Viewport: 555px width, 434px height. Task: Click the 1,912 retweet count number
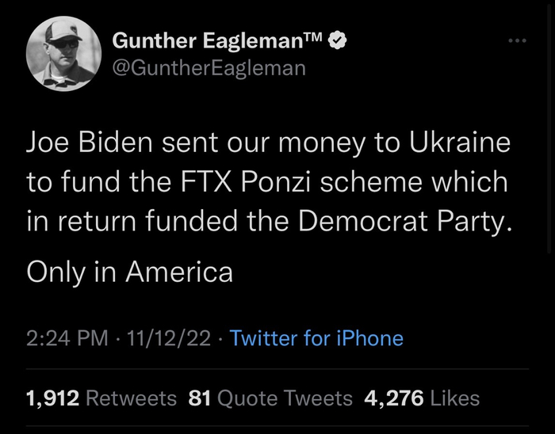pos(52,398)
